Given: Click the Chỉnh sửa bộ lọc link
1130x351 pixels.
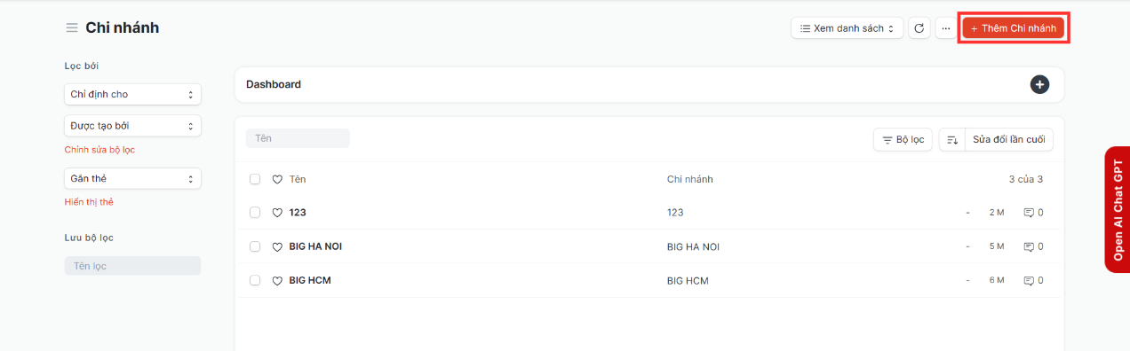Looking at the screenshot, I should [x=99, y=150].
